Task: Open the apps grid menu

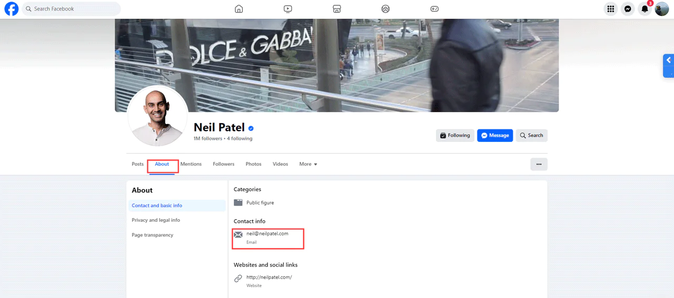Action: tap(611, 9)
